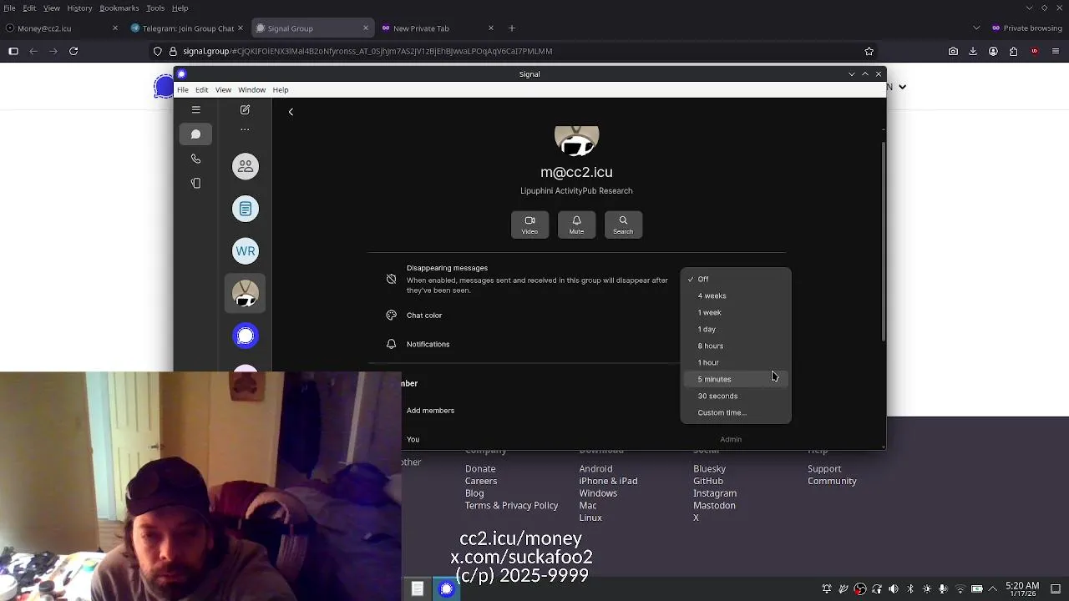The width and height of the screenshot is (1069, 601).
Task: Open browser account profile icon
Action: (x=993, y=51)
